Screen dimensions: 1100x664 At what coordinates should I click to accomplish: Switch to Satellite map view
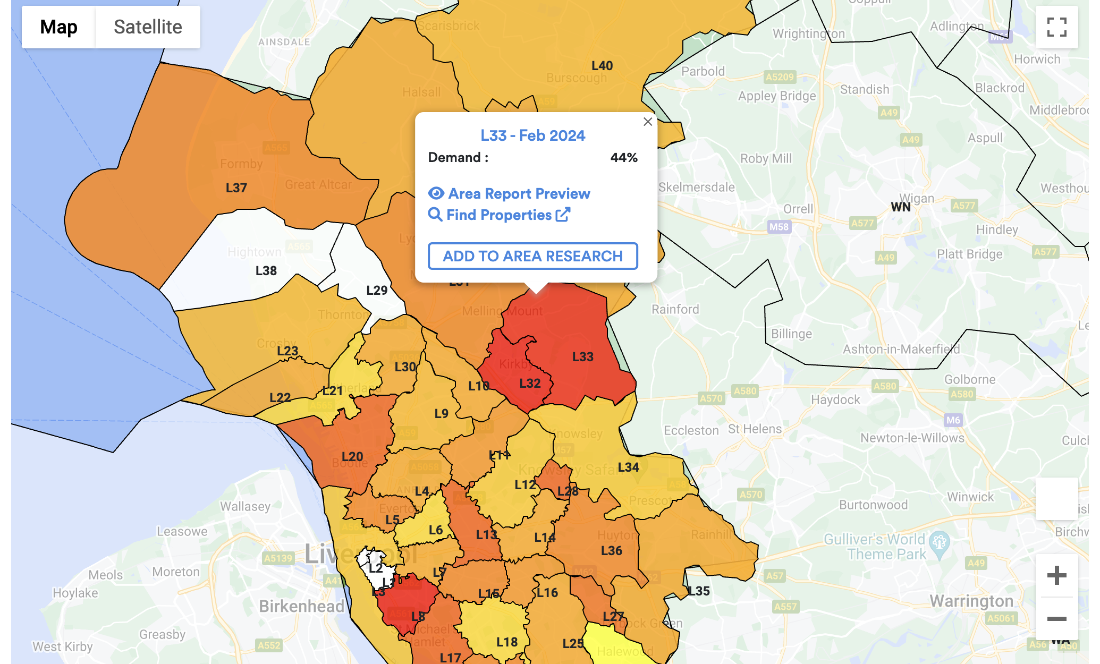[x=148, y=27]
